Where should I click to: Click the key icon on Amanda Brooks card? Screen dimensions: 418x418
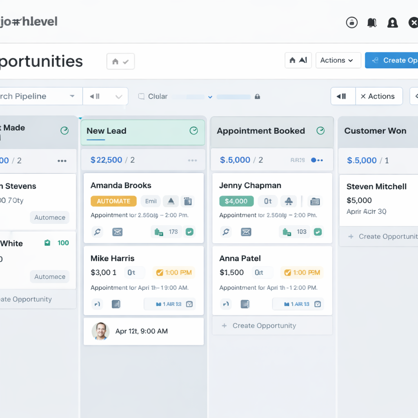coord(97,232)
